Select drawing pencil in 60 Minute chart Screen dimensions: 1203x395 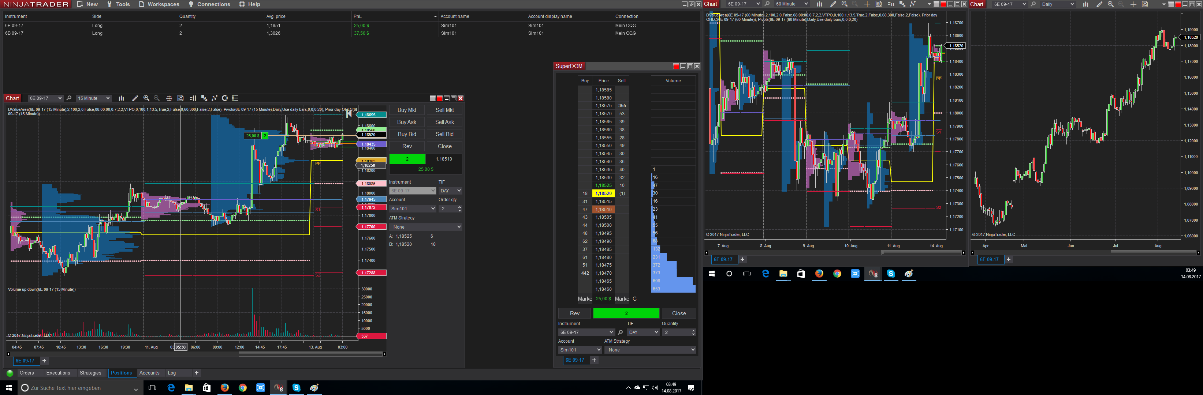point(833,4)
